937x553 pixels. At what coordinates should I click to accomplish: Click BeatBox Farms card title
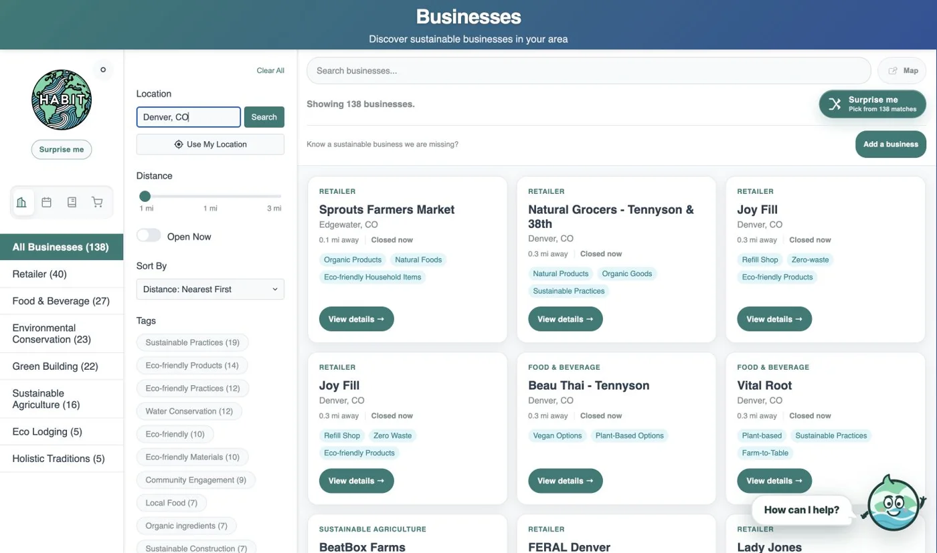coord(362,547)
